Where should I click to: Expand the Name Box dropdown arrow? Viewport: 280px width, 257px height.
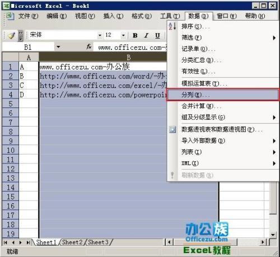[x=58, y=47]
